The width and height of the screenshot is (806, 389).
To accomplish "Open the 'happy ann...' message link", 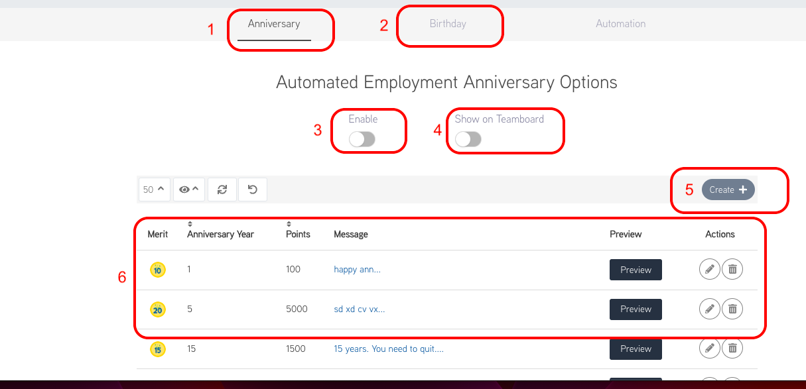I will click(357, 270).
